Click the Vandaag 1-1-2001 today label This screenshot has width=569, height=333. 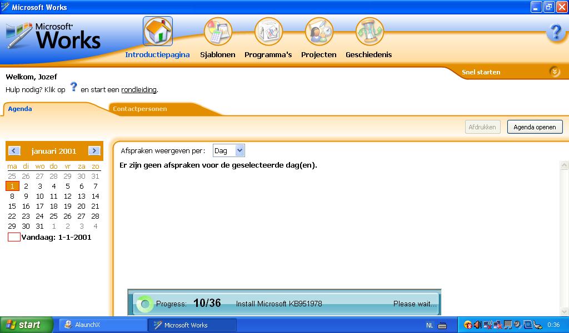click(56, 237)
